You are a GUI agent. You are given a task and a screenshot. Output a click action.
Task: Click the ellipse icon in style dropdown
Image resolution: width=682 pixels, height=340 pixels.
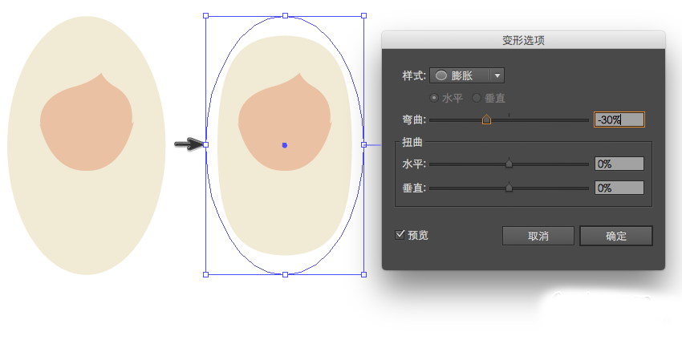(x=441, y=75)
